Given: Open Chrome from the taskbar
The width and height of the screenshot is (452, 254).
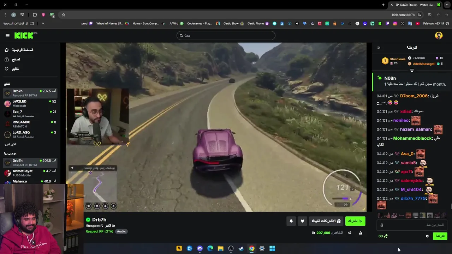Looking at the screenshot, I should 251,248.
